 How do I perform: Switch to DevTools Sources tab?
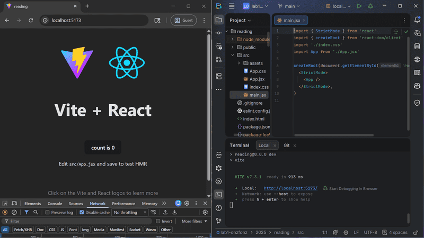tap(76, 204)
